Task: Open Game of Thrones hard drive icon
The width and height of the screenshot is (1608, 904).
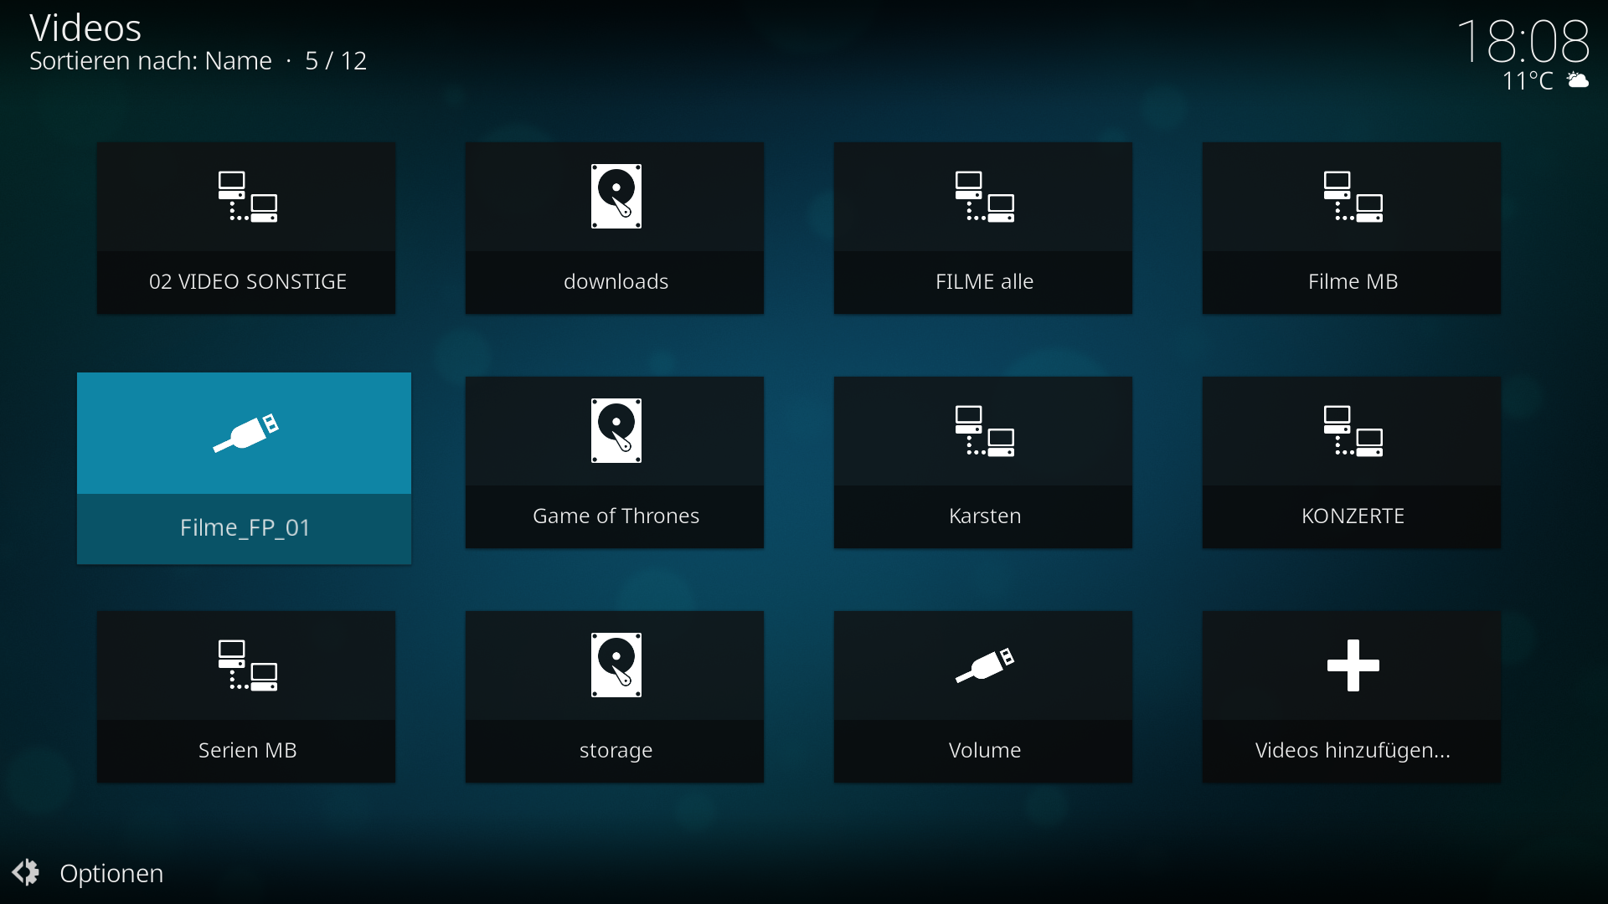Action: 616,431
